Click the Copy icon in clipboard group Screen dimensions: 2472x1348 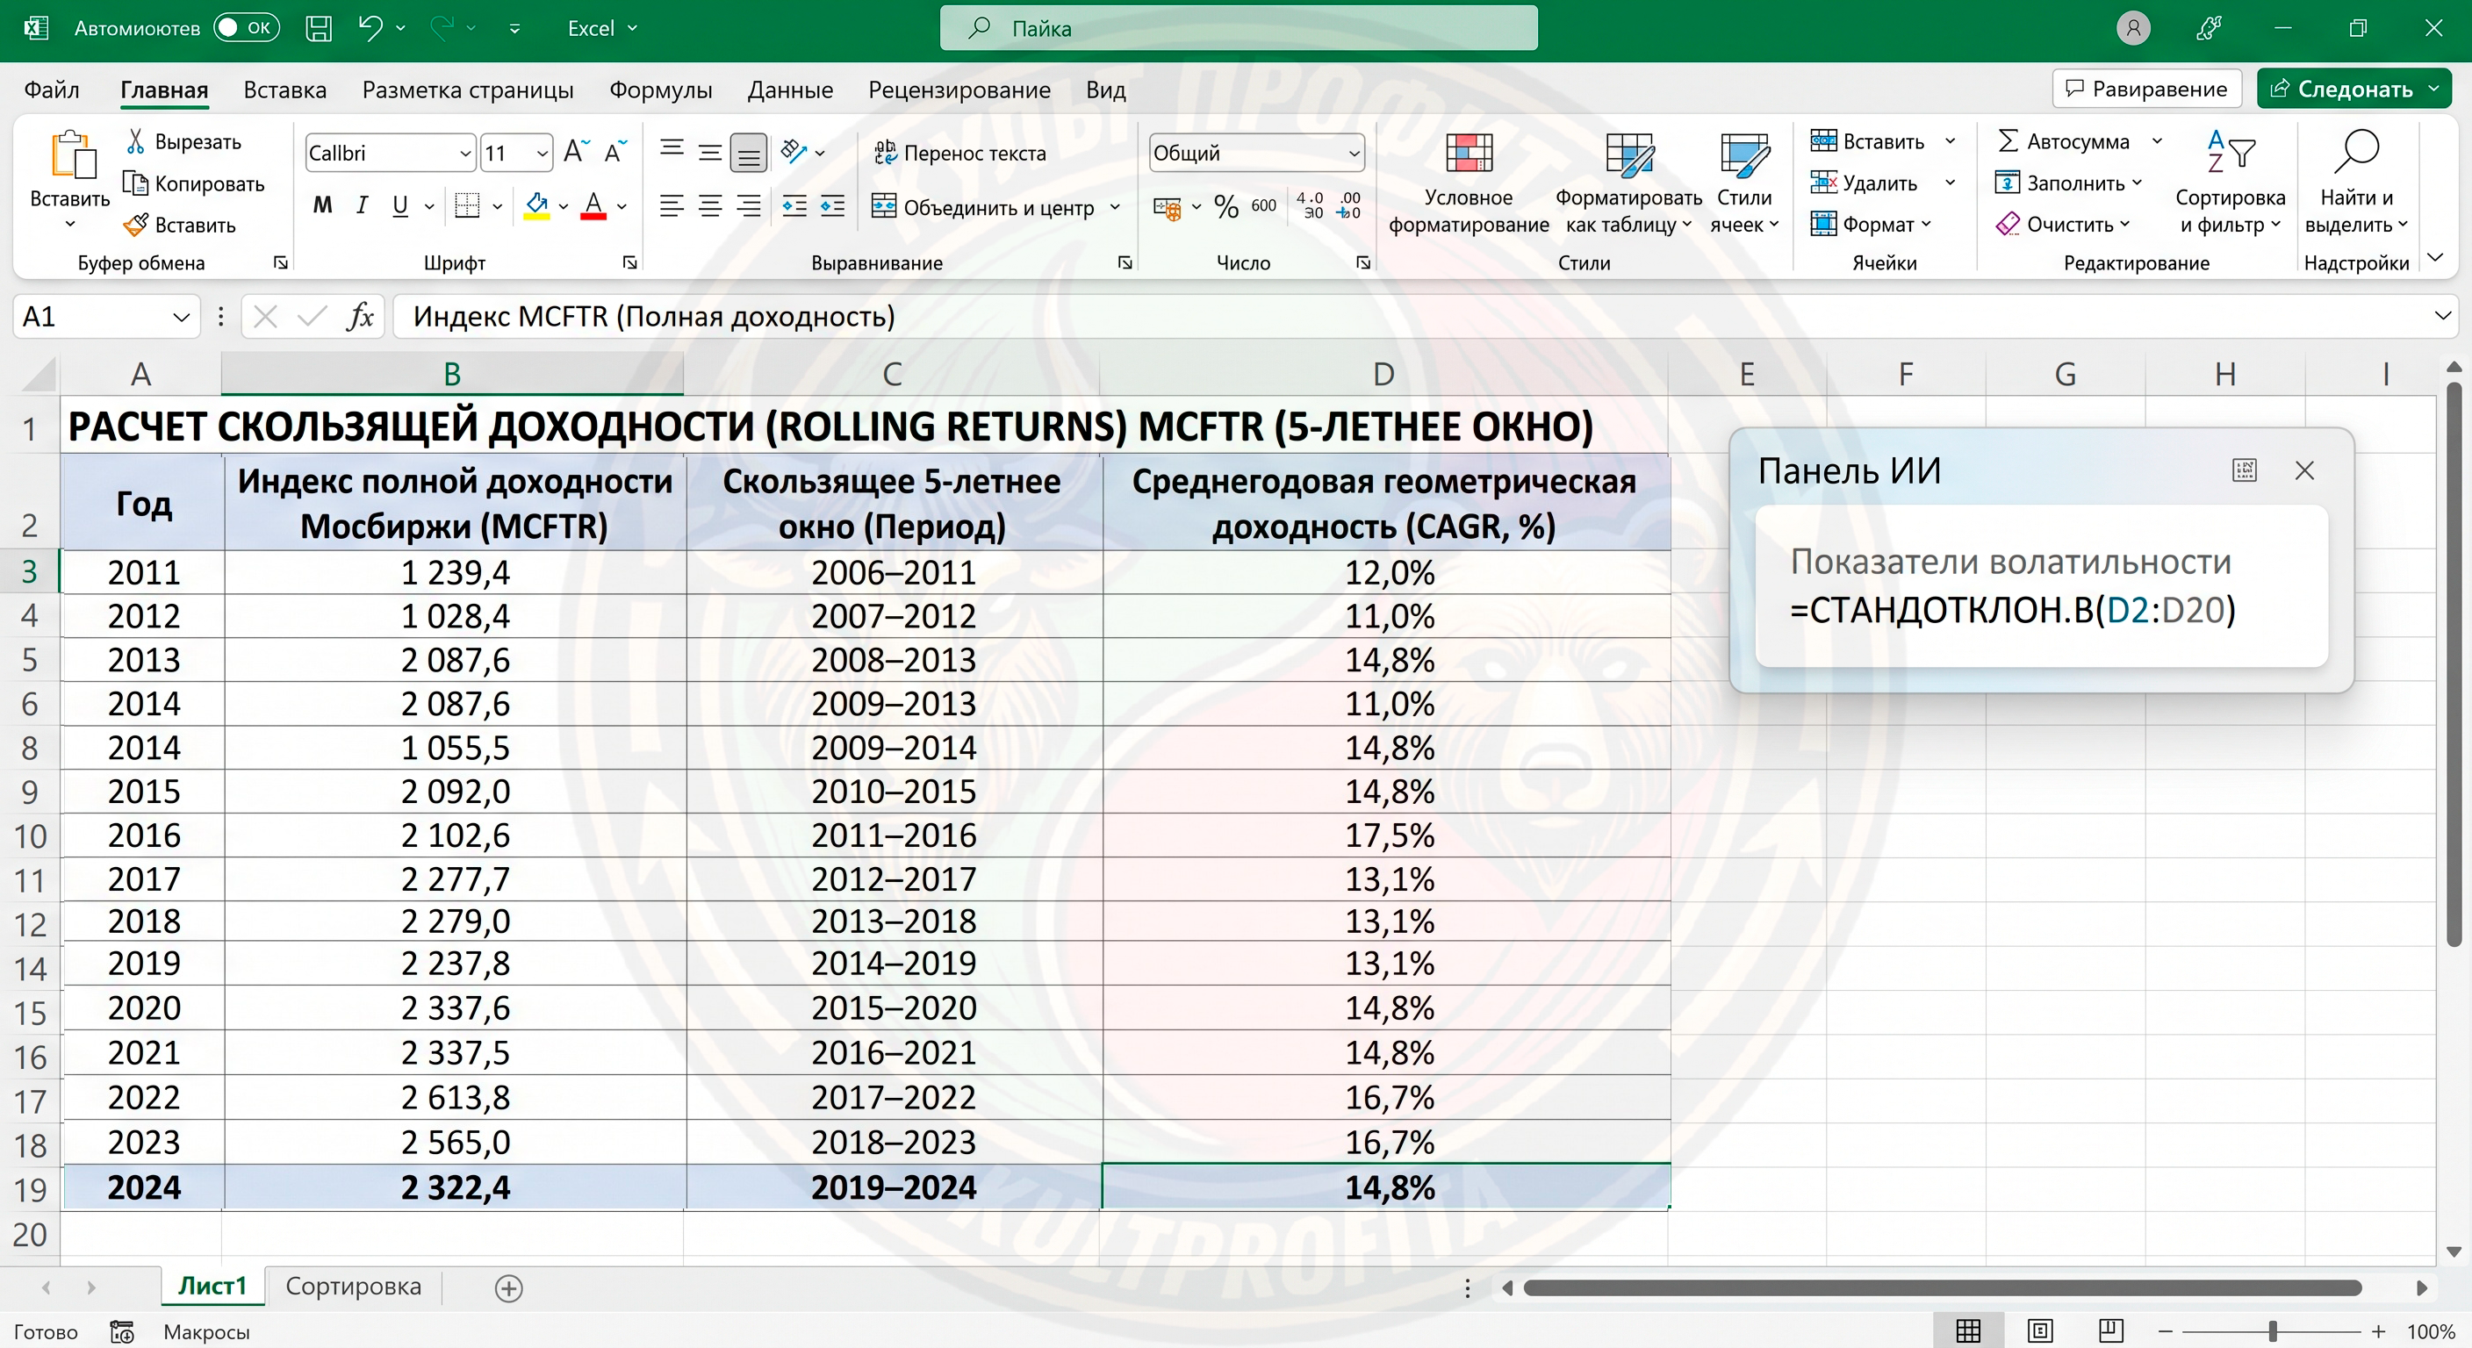tap(135, 183)
